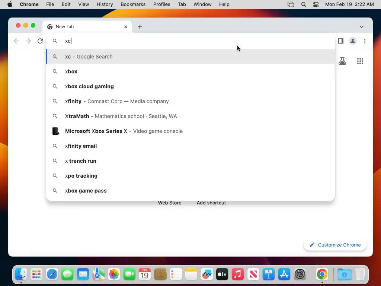Open Control Center in menu bar

pos(316,4)
